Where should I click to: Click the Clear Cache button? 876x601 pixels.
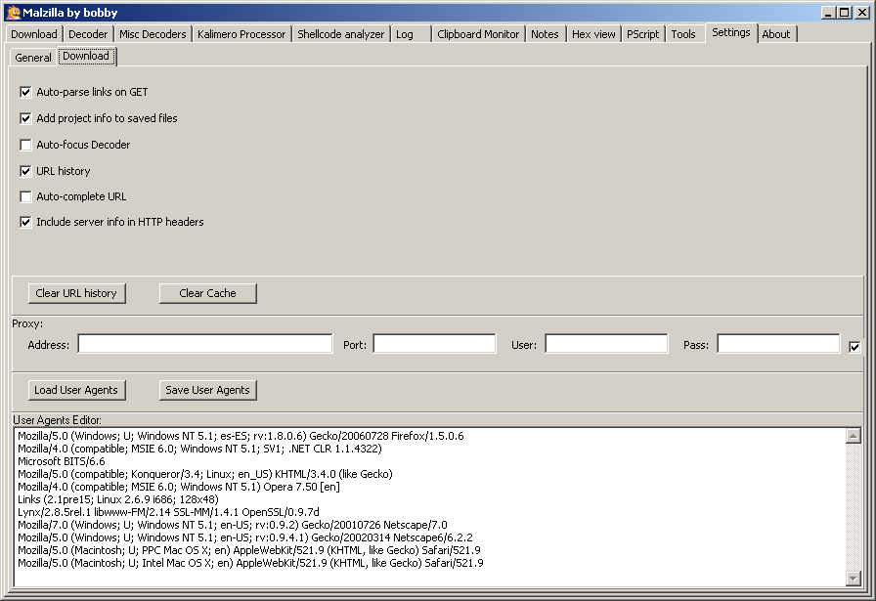tap(207, 293)
